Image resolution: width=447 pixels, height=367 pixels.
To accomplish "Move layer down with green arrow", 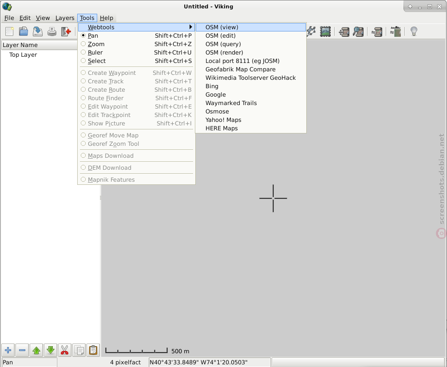I will pyautogui.click(x=51, y=350).
